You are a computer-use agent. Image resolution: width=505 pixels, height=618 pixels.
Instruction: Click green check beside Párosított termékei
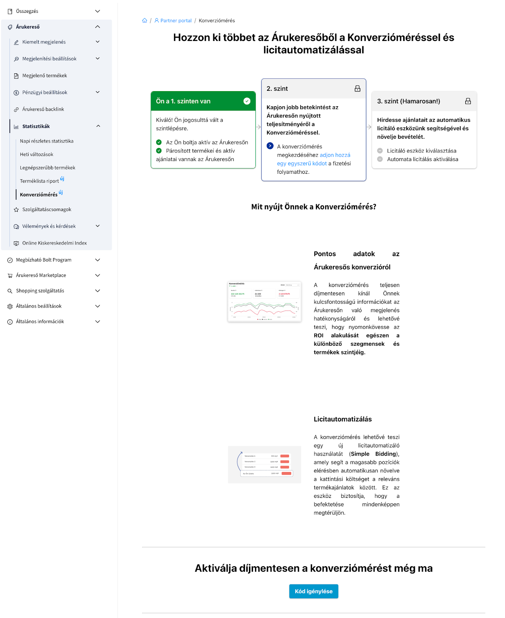coord(159,151)
